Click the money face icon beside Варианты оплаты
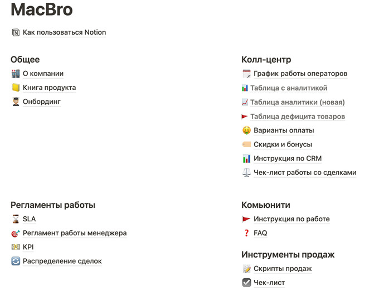Viewport: 379px width, 290px height. 246,130
